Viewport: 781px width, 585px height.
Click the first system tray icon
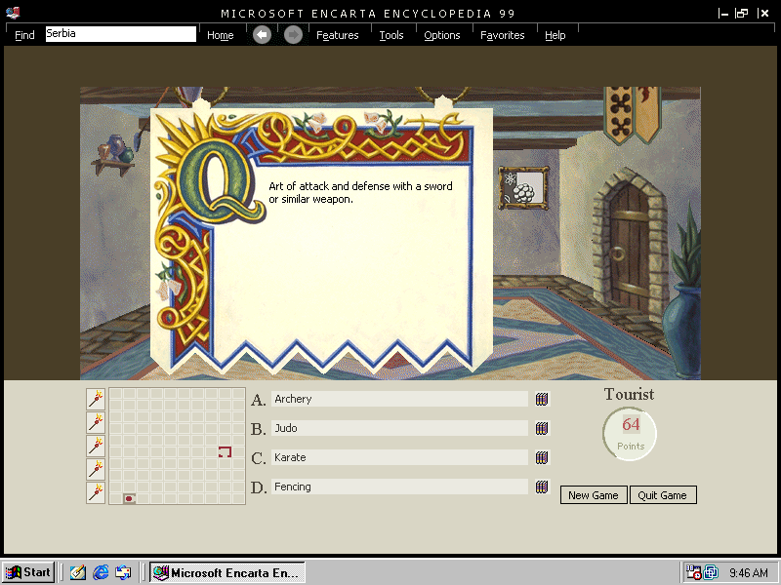point(693,572)
